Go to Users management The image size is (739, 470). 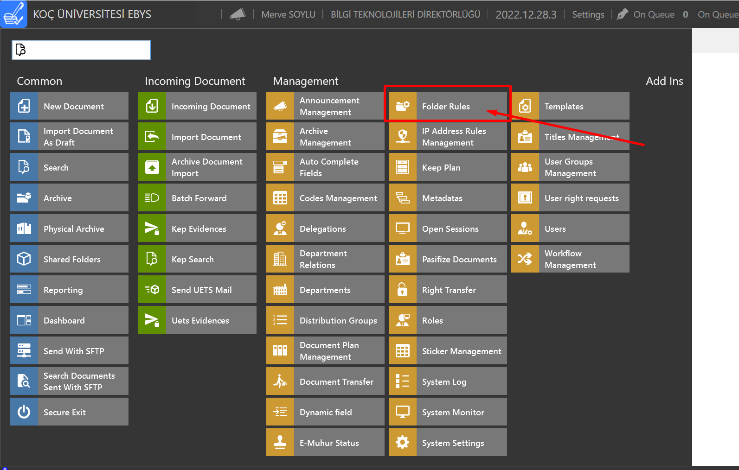click(x=570, y=229)
